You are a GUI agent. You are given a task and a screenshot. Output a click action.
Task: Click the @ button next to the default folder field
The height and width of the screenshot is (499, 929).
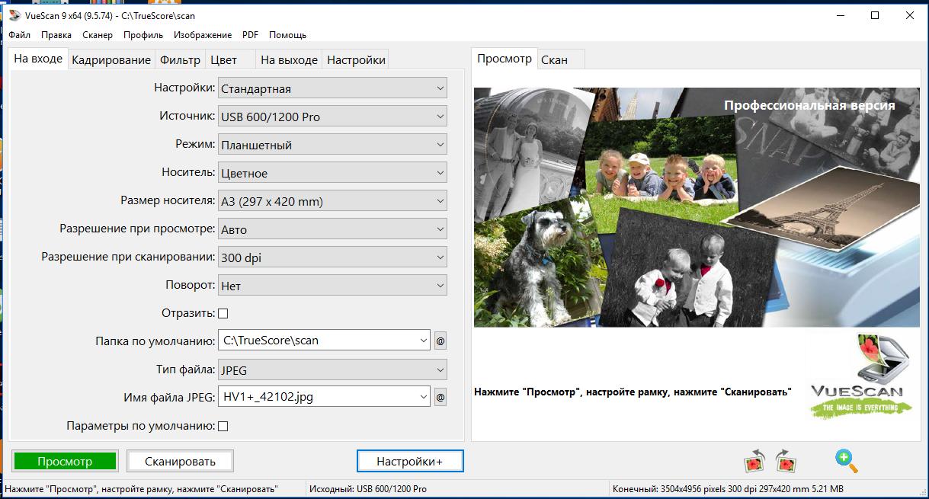pyautogui.click(x=440, y=341)
